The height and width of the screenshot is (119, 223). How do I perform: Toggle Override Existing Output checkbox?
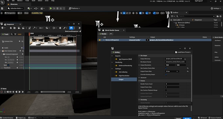point(166,74)
